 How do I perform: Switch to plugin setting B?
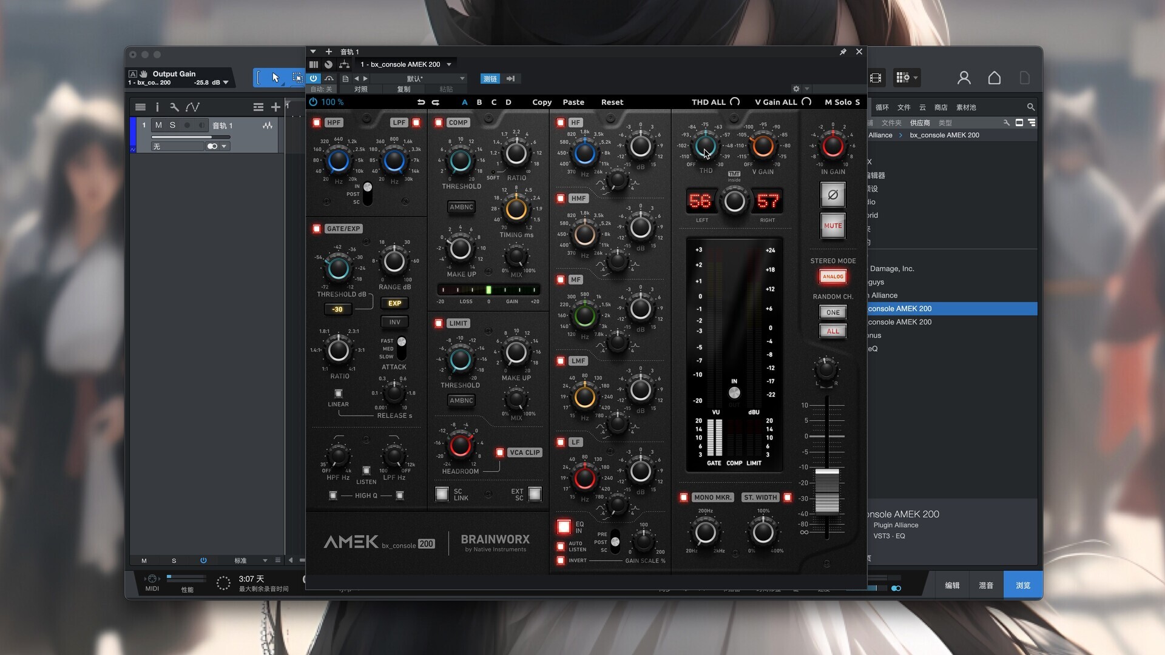479,102
